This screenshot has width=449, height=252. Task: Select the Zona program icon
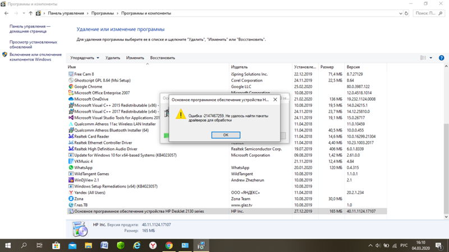click(71, 199)
